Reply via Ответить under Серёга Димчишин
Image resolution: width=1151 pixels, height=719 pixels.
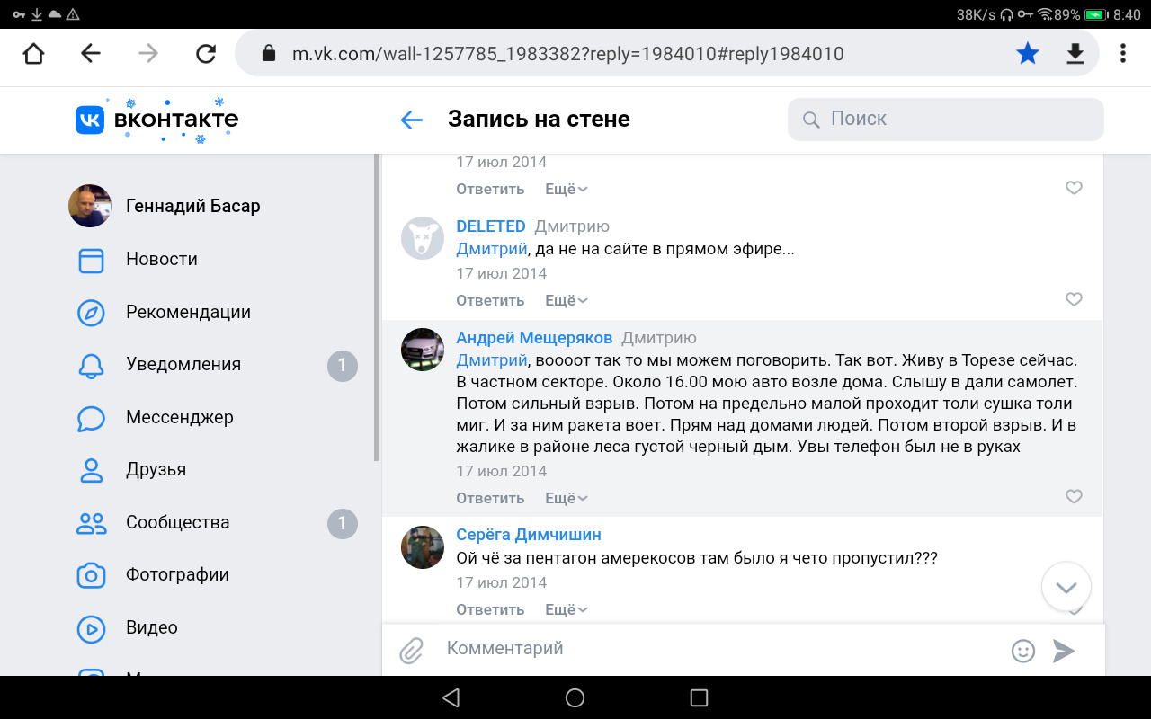490,609
